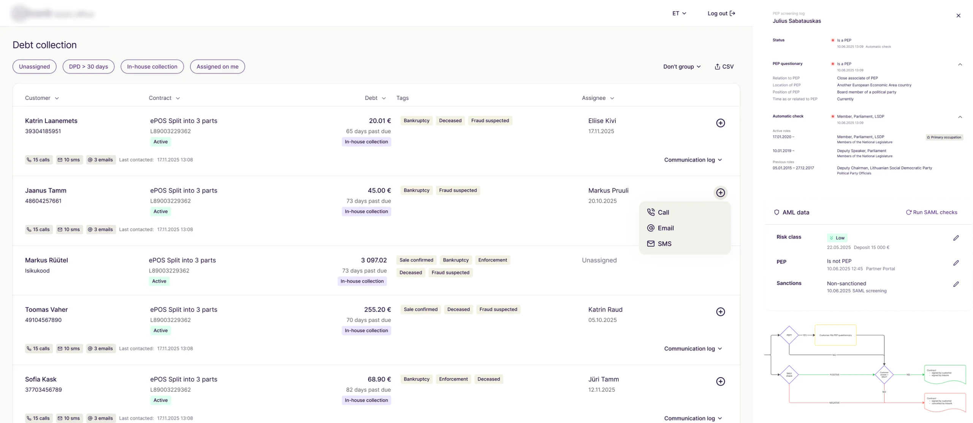Edit PEP status with pencil icon
The image size is (973, 423).
pos(956,263)
